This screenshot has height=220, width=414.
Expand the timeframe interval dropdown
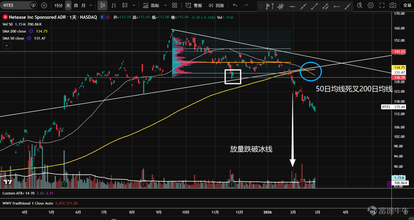pos(91,5)
